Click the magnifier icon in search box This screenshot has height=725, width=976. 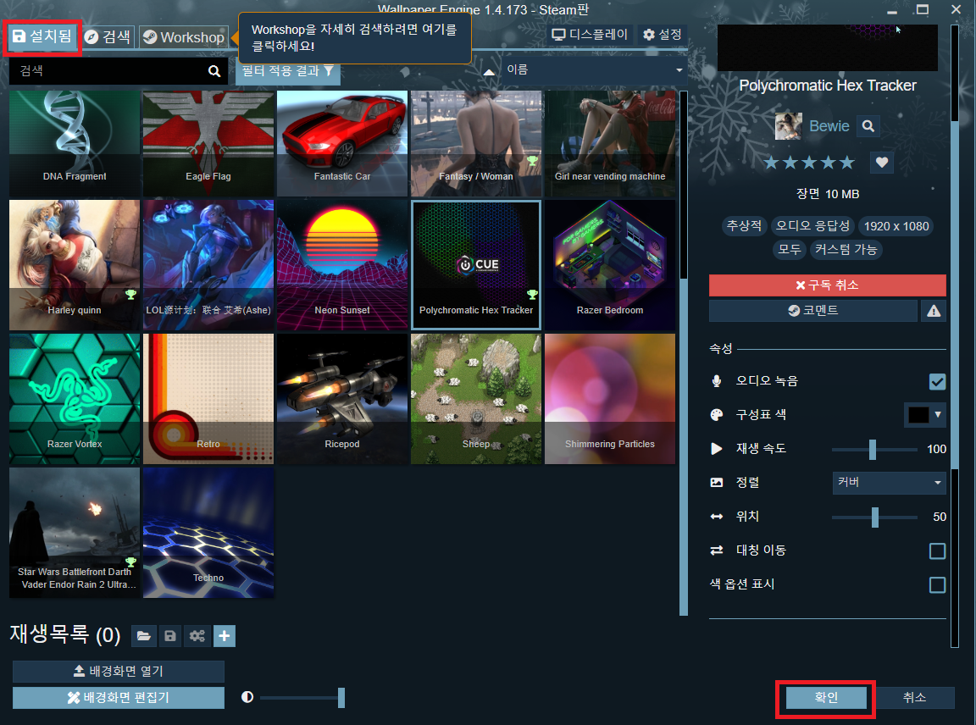(214, 71)
